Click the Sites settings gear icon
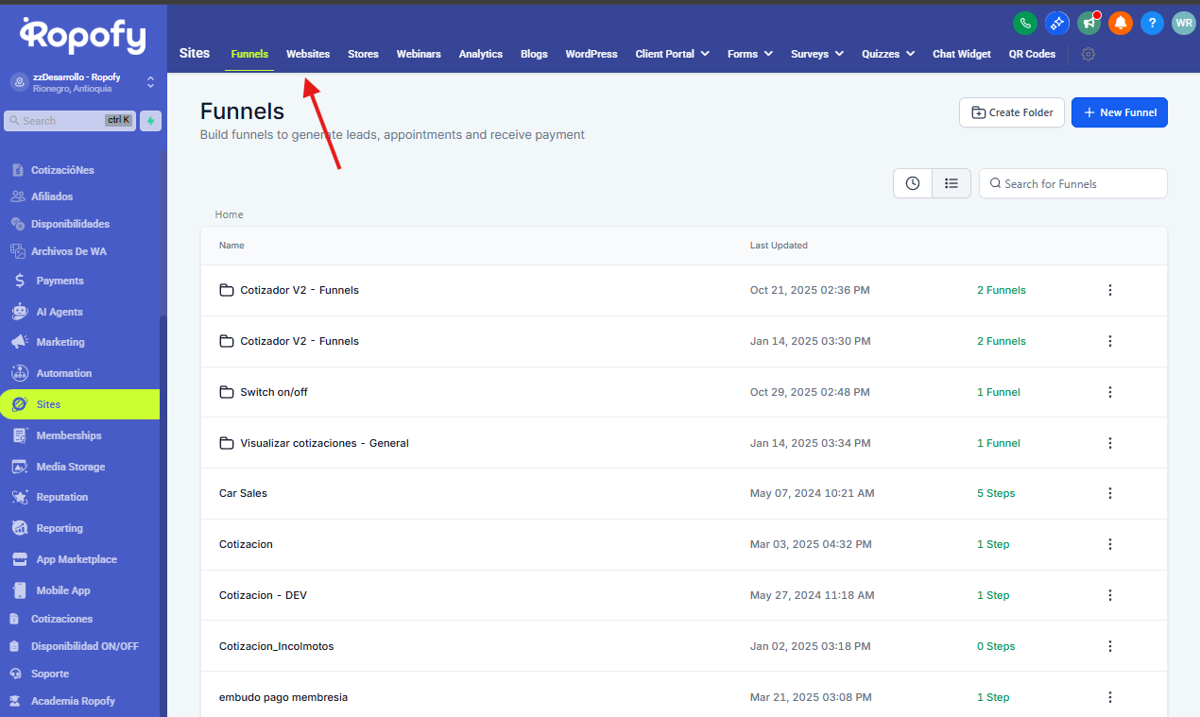The width and height of the screenshot is (1200, 717). click(x=1089, y=54)
